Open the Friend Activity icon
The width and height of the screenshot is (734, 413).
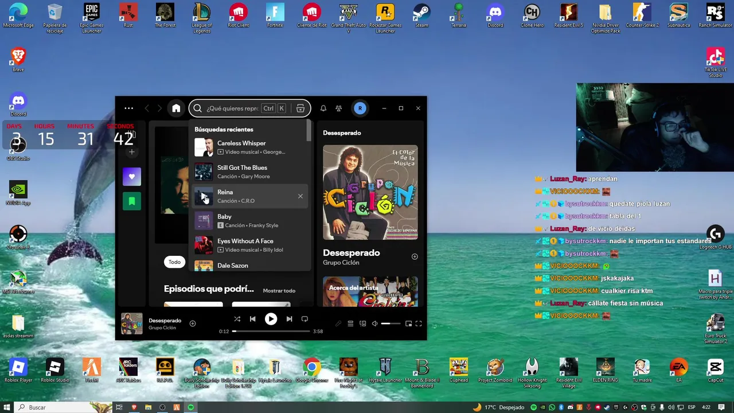[339, 108]
